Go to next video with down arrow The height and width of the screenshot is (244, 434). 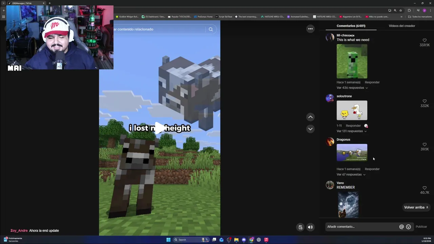point(310,129)
